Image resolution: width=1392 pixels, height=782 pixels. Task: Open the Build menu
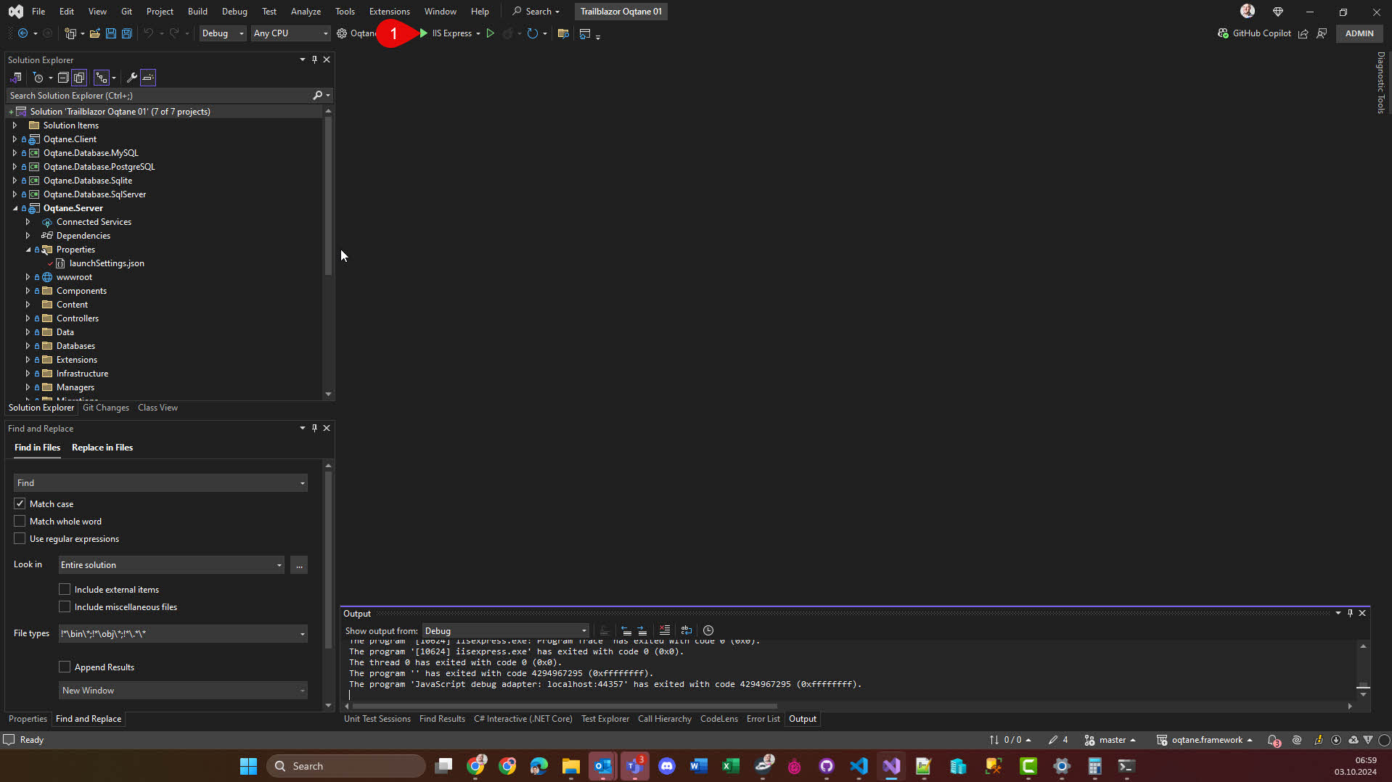pos(197,12)
